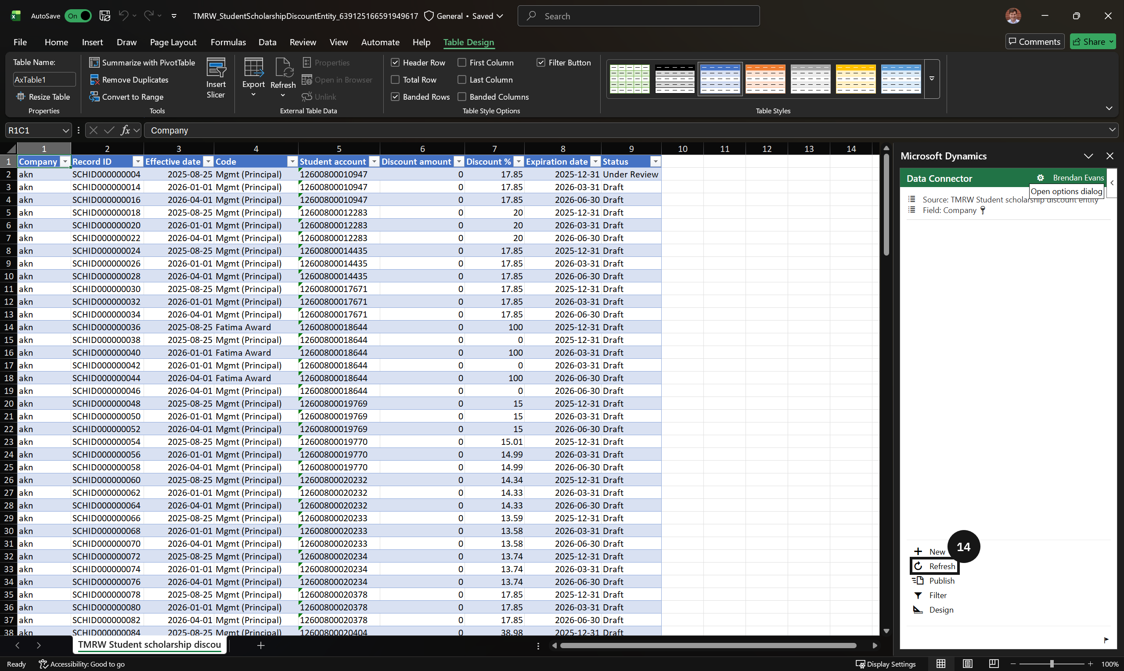
Task: Click the Redo arrow icon
Action: pyautogui.click(x=148, y=16)
